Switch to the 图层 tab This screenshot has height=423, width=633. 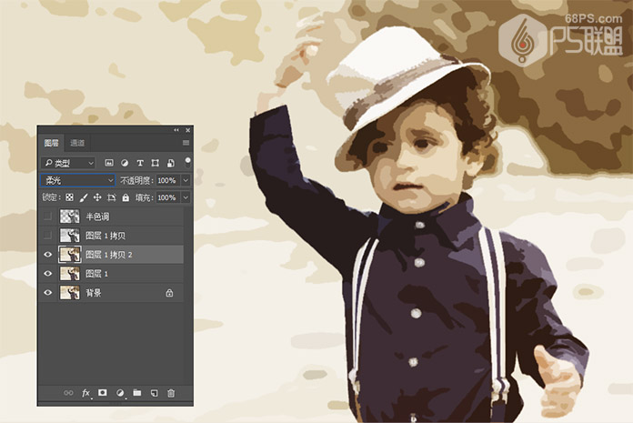coord(51,143)
